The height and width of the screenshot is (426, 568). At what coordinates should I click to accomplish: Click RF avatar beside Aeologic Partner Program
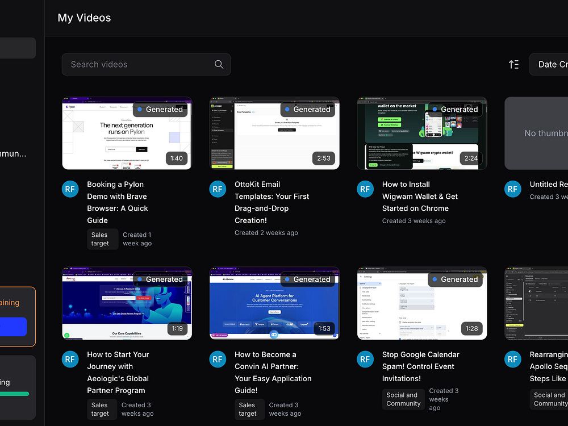(x=70, y=360)
